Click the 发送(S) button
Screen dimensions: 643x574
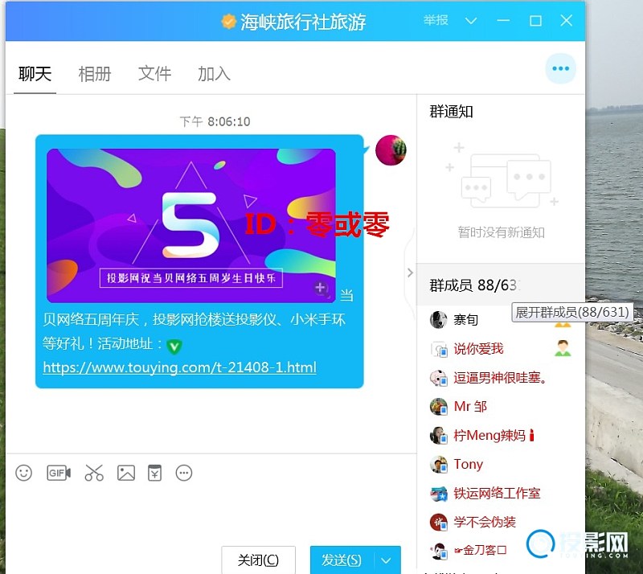(x=342, y=560)
